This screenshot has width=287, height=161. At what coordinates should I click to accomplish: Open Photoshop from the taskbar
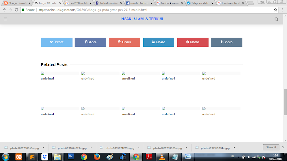(71, 157)
